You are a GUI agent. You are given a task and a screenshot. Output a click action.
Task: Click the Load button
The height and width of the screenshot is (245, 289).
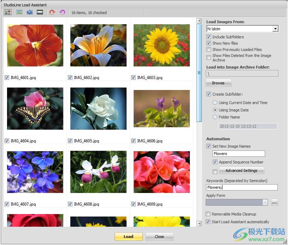point(129,237)
